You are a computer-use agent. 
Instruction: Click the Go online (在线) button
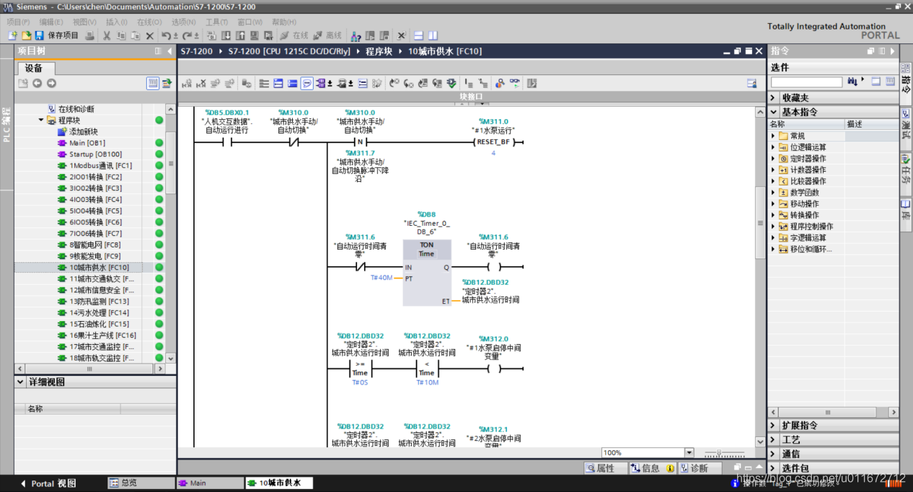click(294, 35)
